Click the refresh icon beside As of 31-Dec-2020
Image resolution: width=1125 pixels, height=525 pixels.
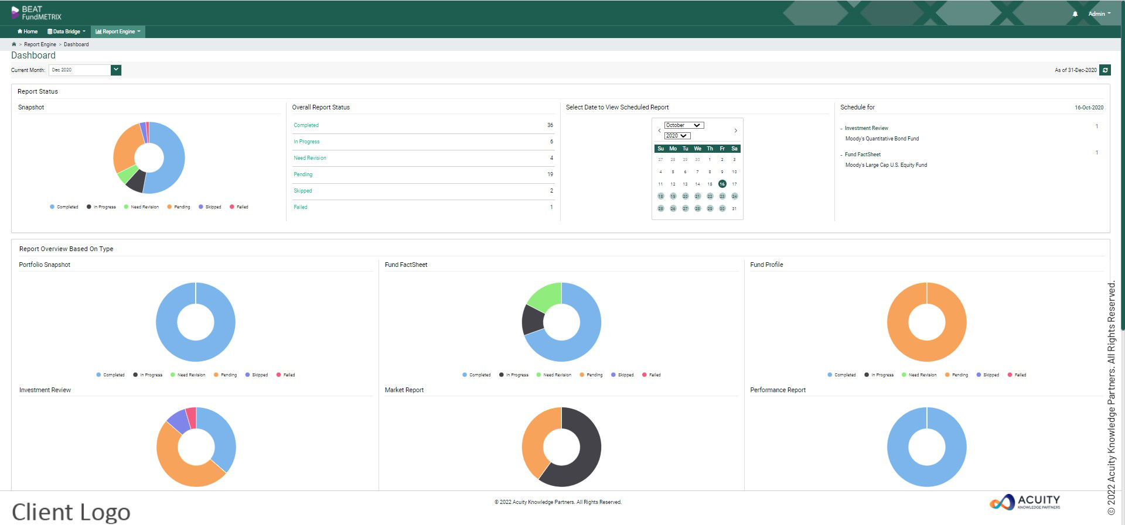pos(1105,70)
